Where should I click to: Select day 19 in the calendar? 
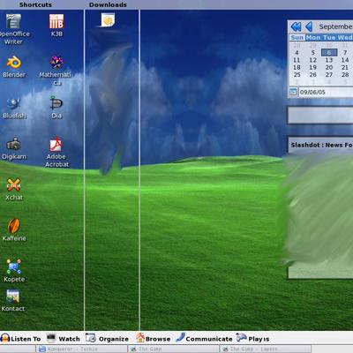coord(312,67)
